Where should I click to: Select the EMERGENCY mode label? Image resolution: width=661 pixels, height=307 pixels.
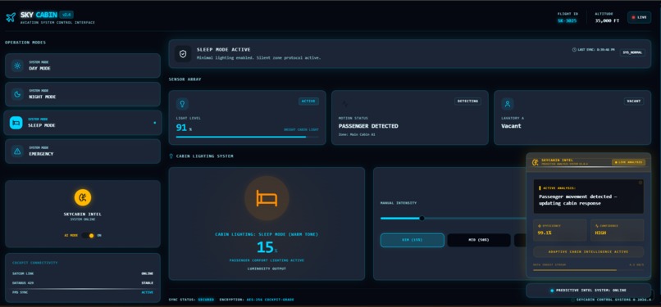coord(41,154)
